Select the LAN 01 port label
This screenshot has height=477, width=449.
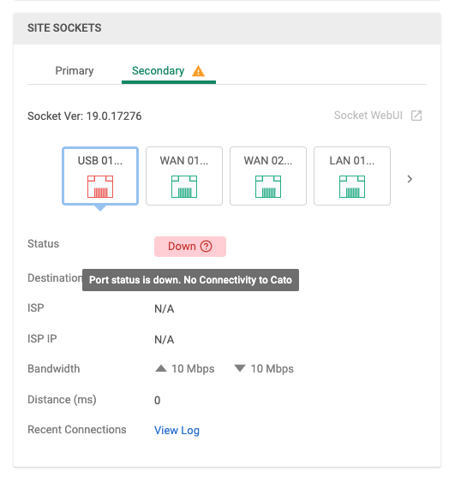(x=352, y=161)
